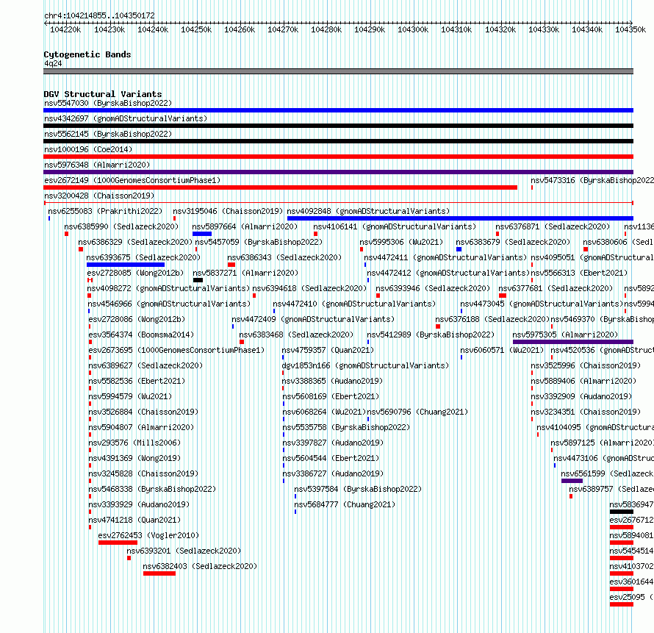
Task: Select the red esv2762453 variant bar
Action: point(118,543)
